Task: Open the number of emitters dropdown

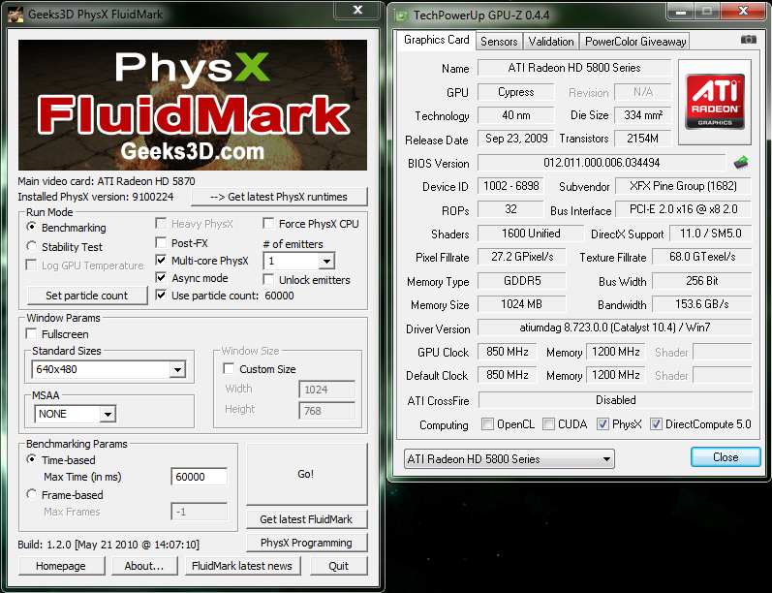Action: 326,261
